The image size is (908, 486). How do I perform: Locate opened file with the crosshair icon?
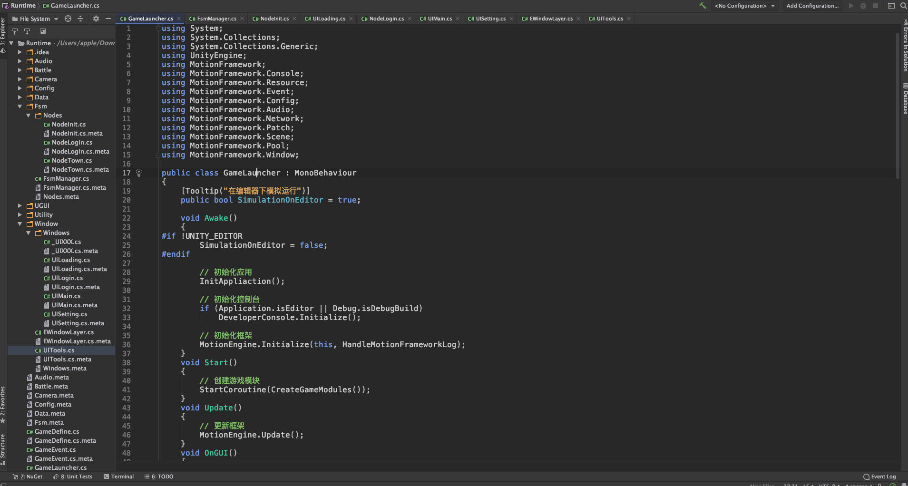(68, 19)
